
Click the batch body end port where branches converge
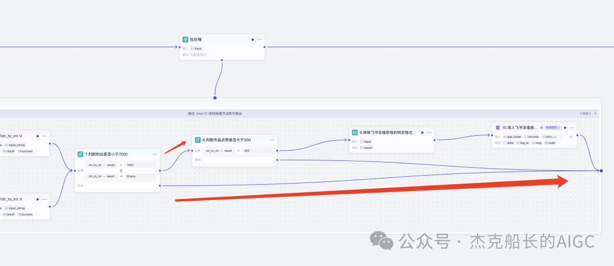(601, 171)
